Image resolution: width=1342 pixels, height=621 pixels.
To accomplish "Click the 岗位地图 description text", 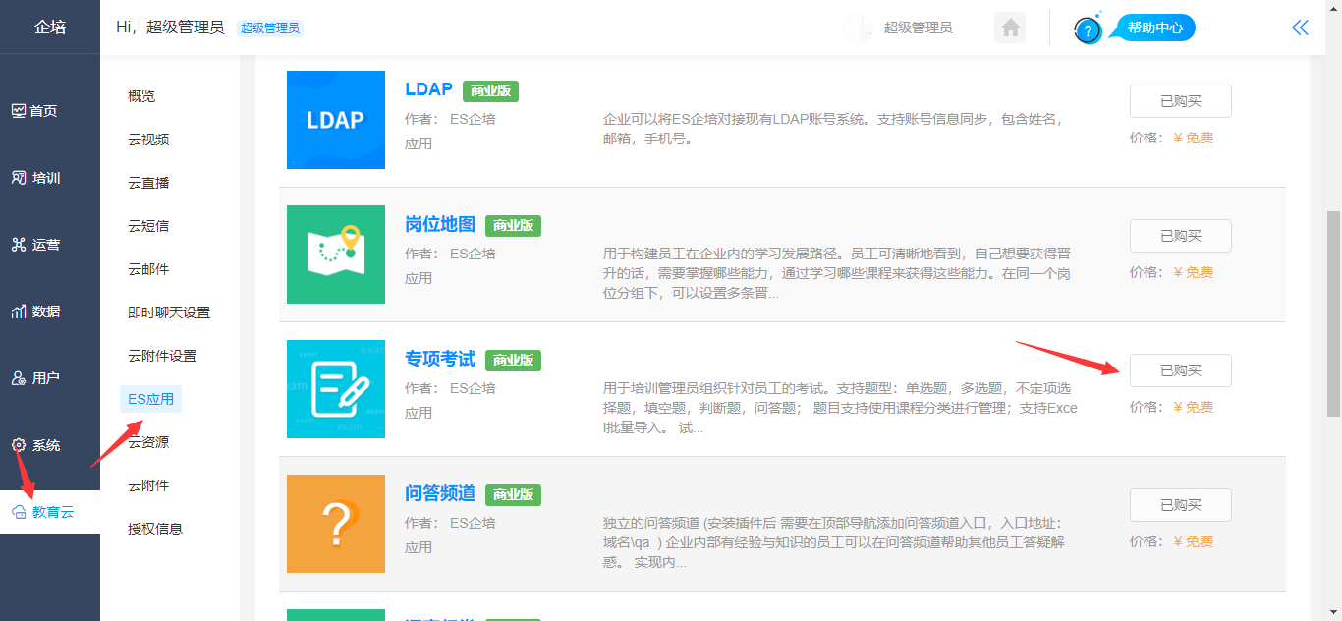I will click(837, 273).
